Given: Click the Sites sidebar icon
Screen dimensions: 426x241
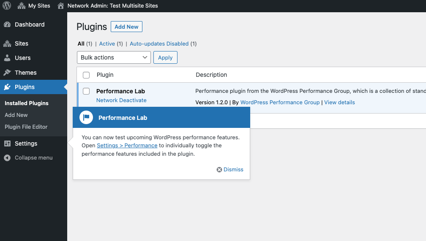Looking at the screenshot, I should point(7,44).
